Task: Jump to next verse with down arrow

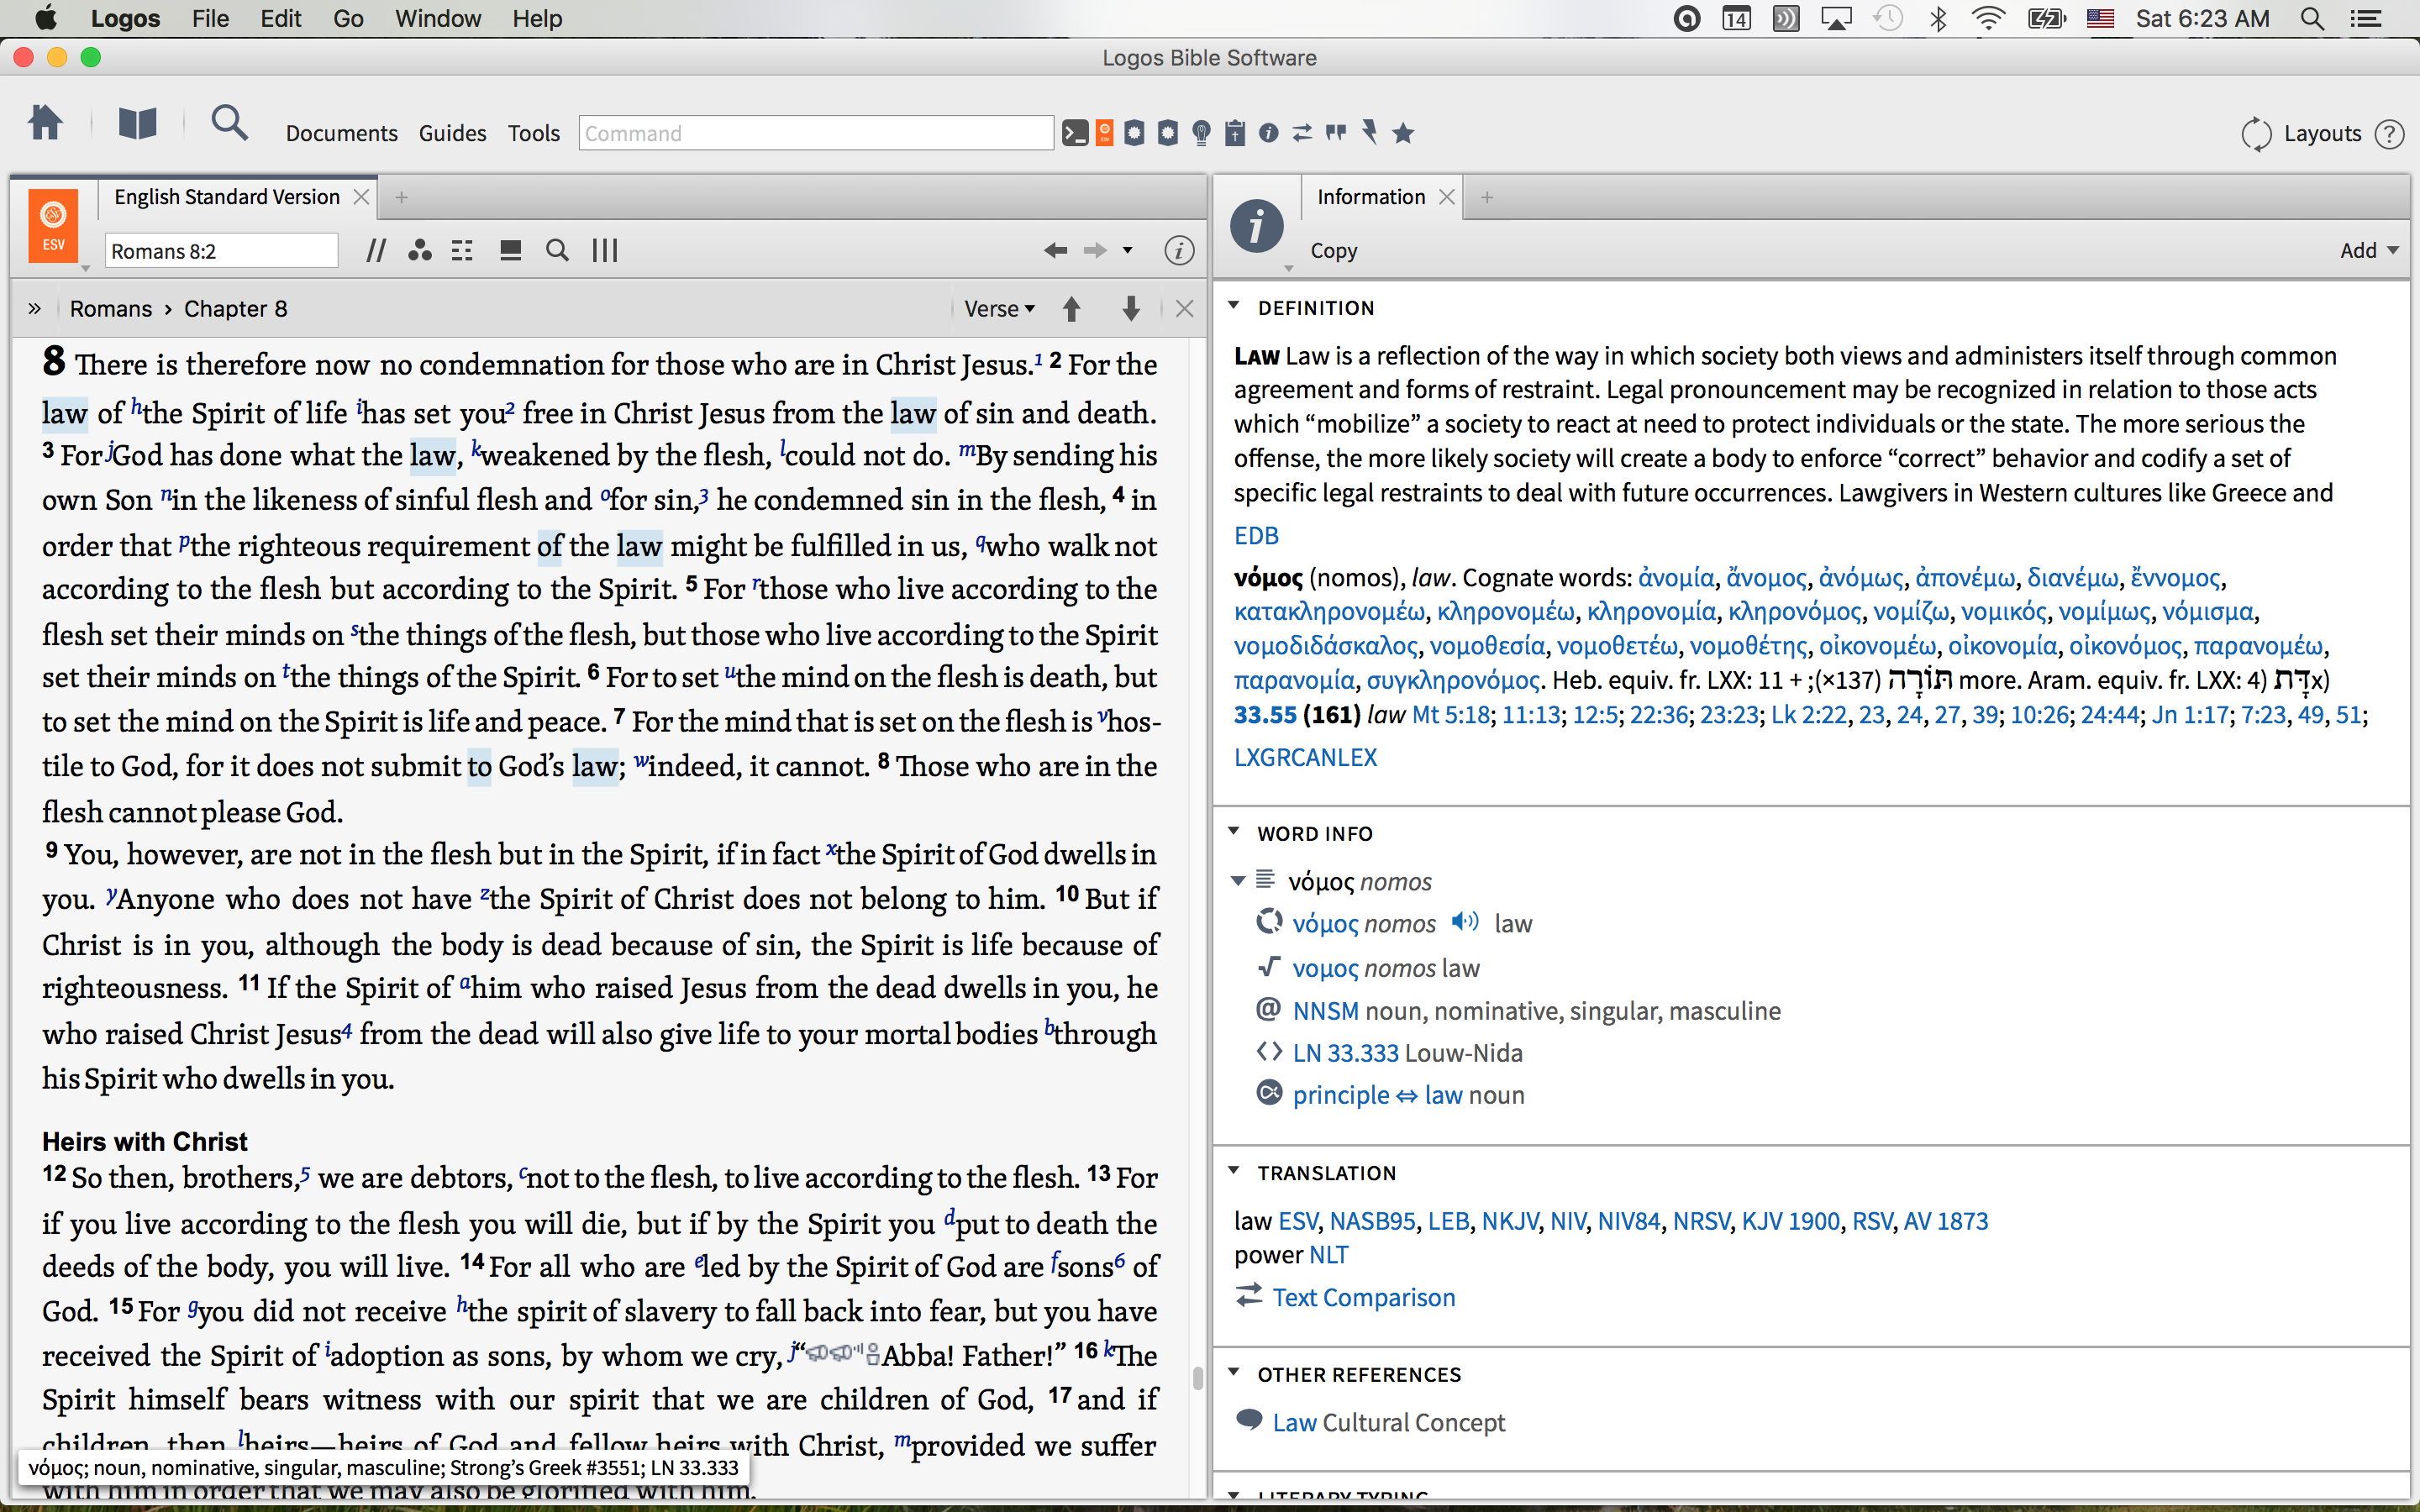Action: (x=1131, y=309)
